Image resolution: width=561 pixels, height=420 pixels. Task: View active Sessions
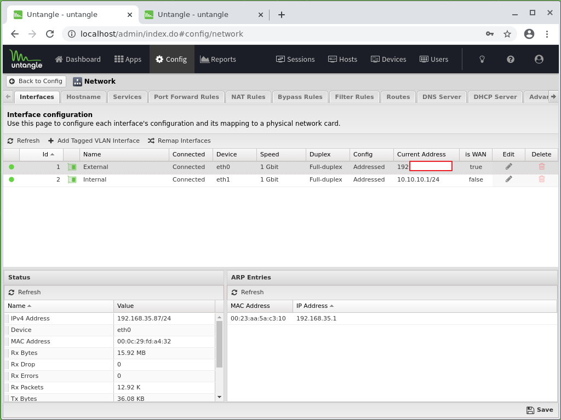pyautogui.click(x=295, y=59)
